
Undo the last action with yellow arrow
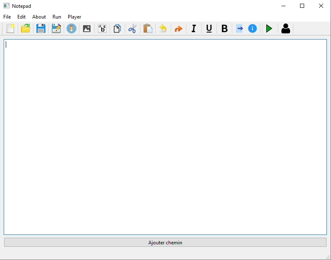(x=163, y=28)
